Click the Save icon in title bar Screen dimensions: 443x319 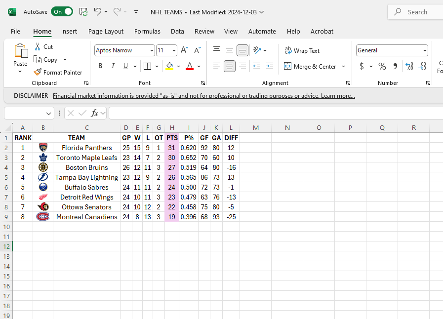(x=83, y=12)
